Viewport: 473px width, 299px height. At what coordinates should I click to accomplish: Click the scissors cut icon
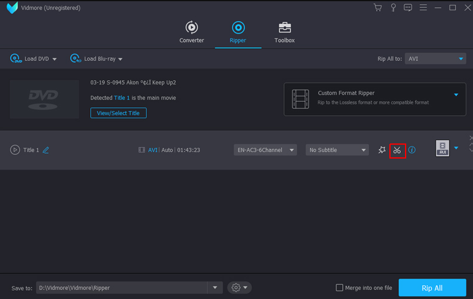(397, 150)
